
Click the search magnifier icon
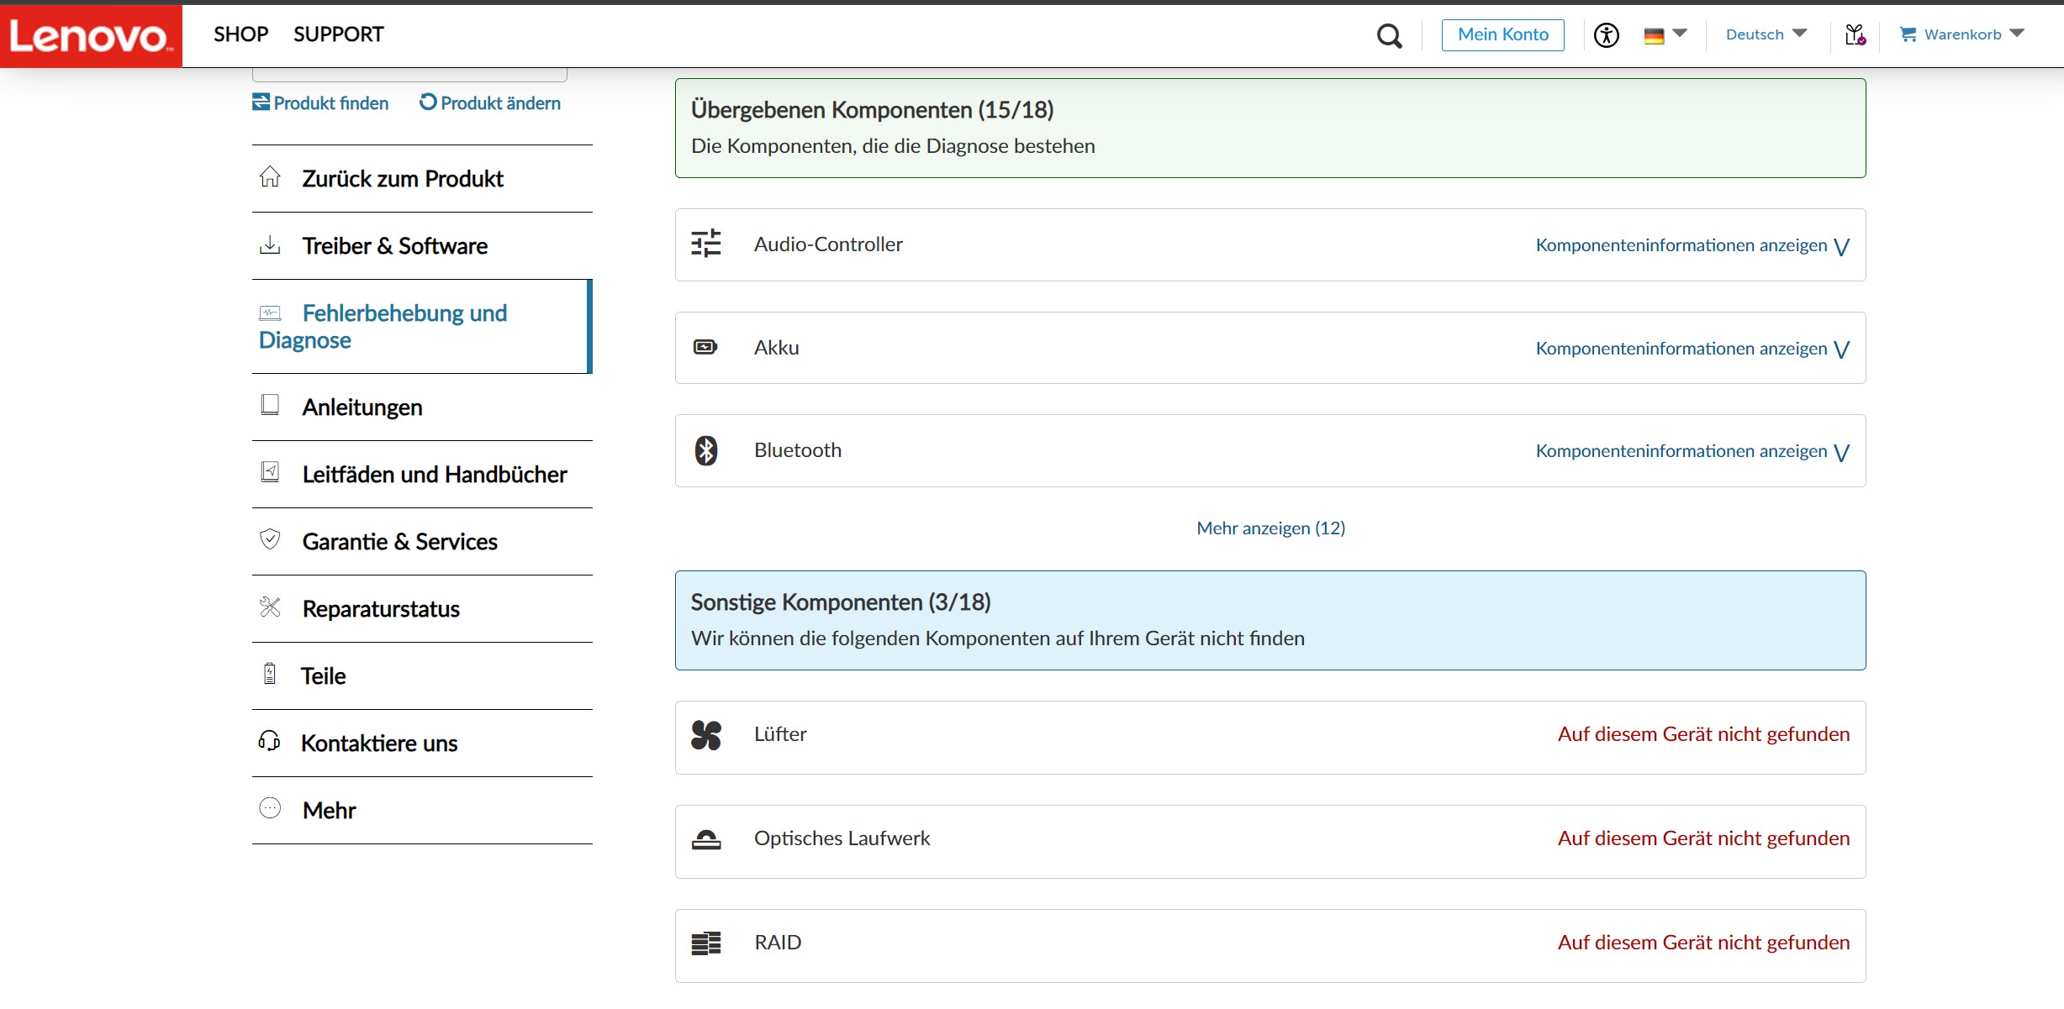point(1389,35)
